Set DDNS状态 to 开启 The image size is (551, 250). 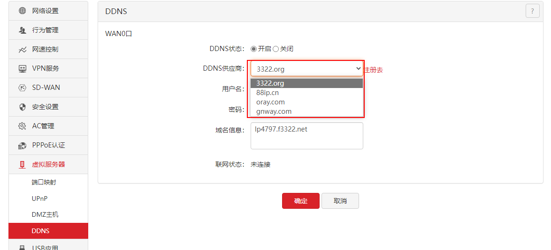point(254,49)
